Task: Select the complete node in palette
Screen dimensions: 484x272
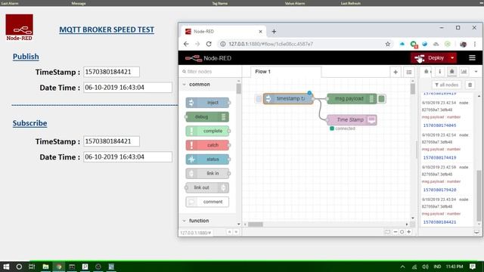Action: coord(207,131)
